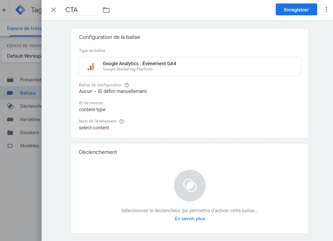This screenshot has height=241, width=333.
Task: Open Variables section in sidebar
Action: (x=30, y=119)
